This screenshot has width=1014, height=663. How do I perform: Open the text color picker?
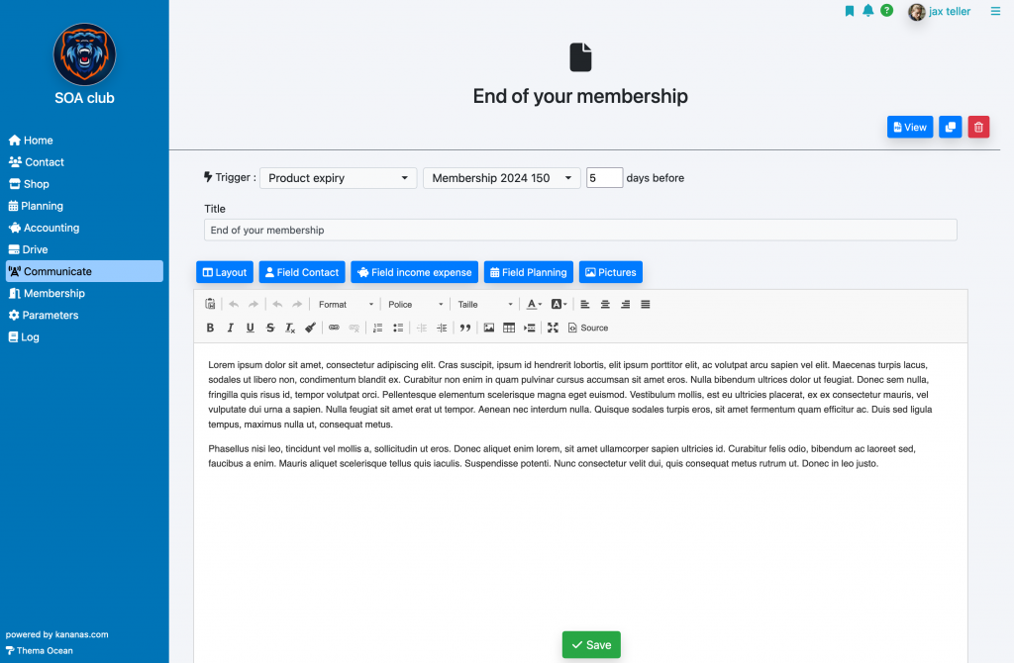534,305
